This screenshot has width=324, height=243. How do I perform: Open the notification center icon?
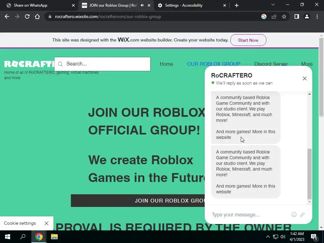314,237
